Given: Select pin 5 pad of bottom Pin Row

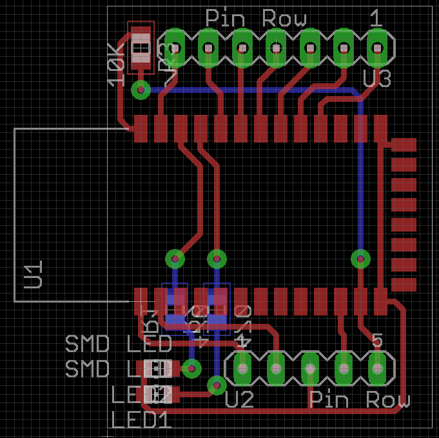Looking at the screenshot, I should point(377,368).
